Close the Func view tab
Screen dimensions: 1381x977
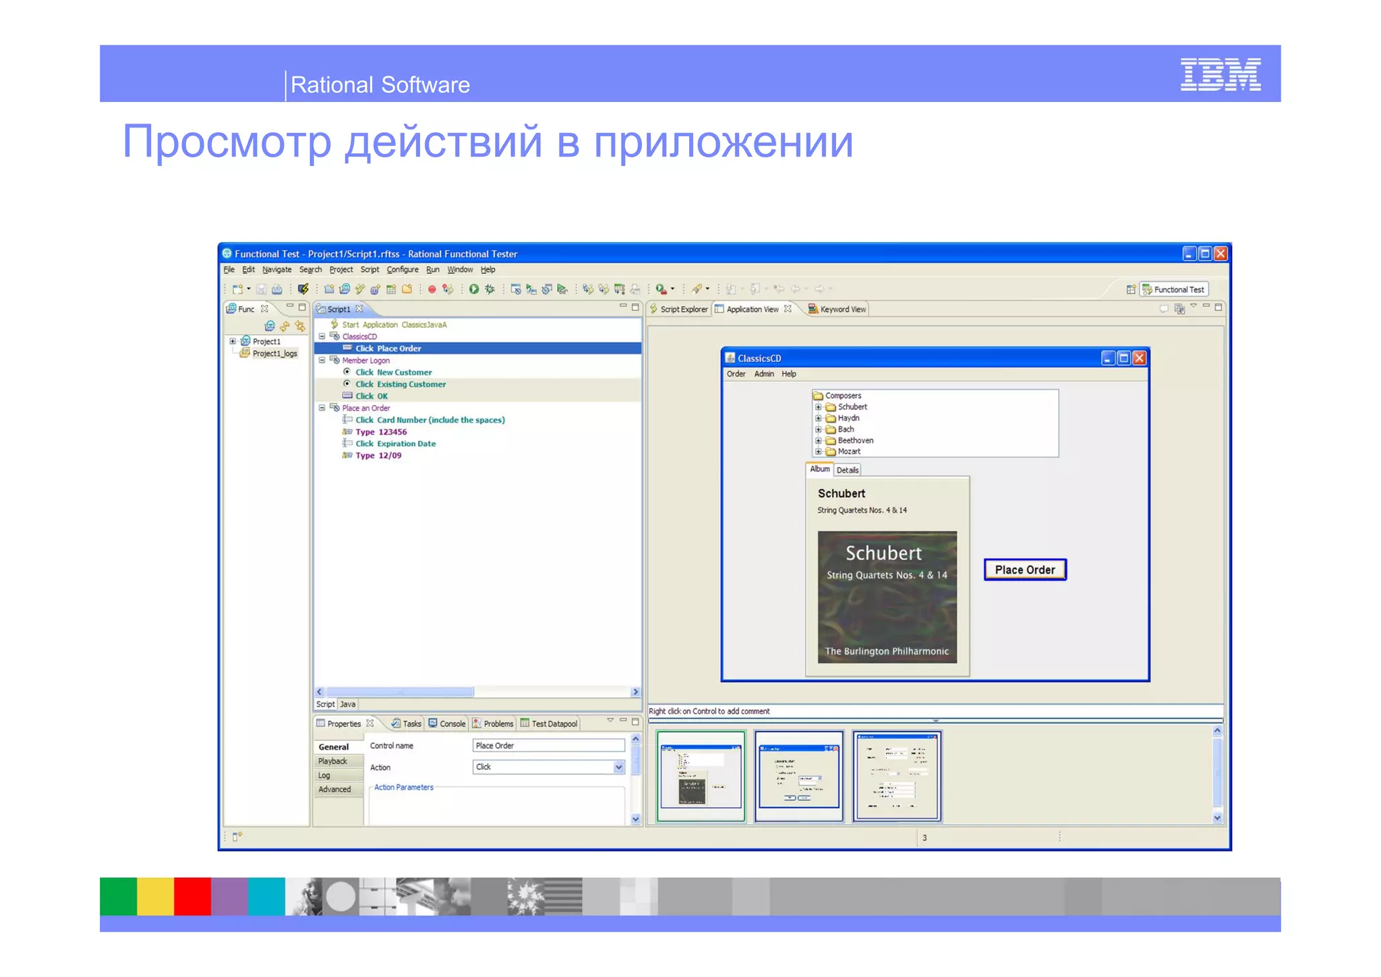(264, 309)
